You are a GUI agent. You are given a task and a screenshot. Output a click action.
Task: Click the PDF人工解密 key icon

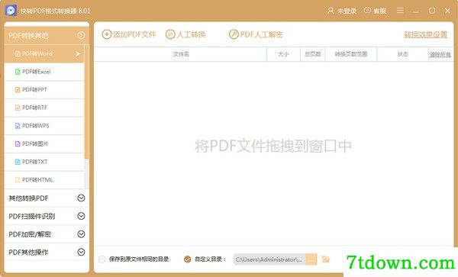234,34
